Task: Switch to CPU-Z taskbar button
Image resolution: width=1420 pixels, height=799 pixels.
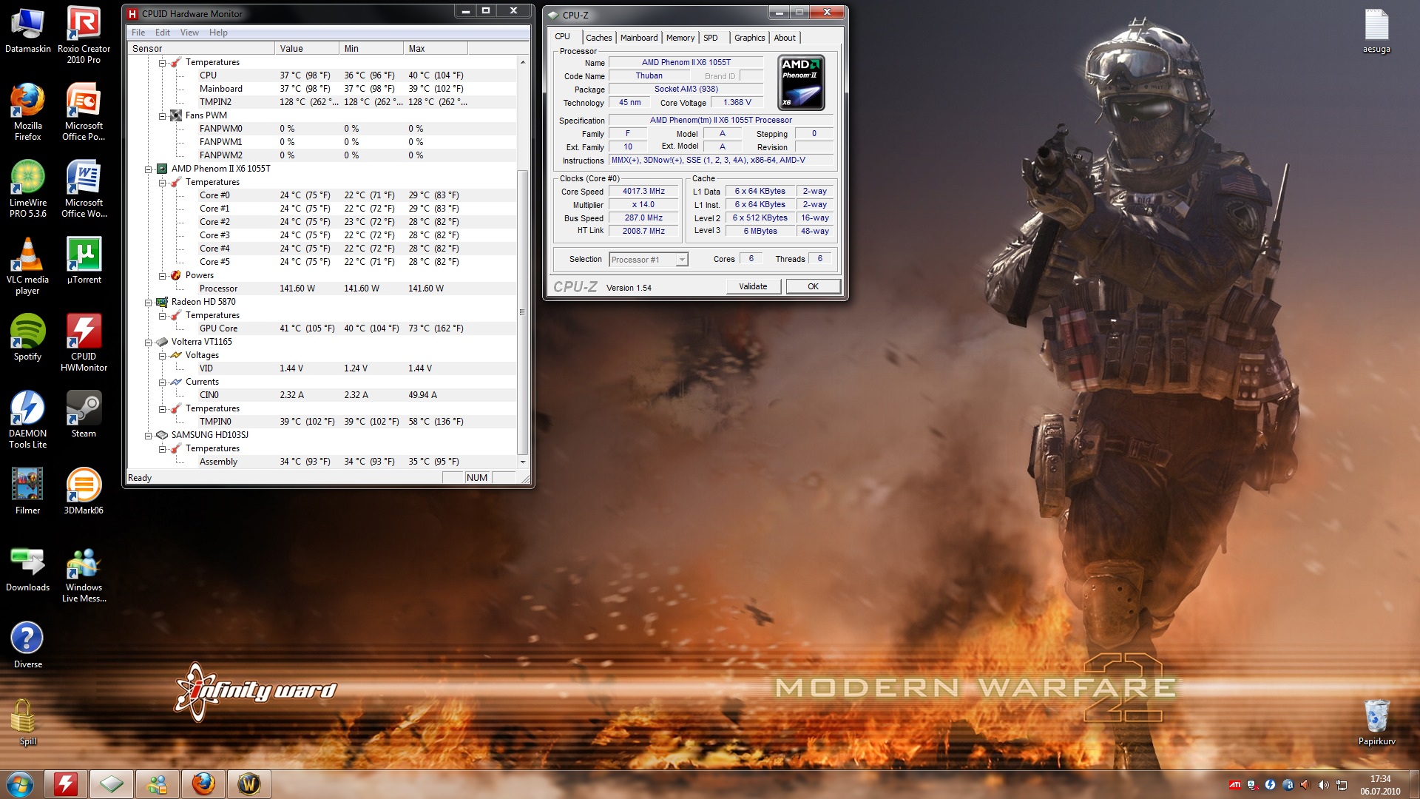Action: pos(112,784)
